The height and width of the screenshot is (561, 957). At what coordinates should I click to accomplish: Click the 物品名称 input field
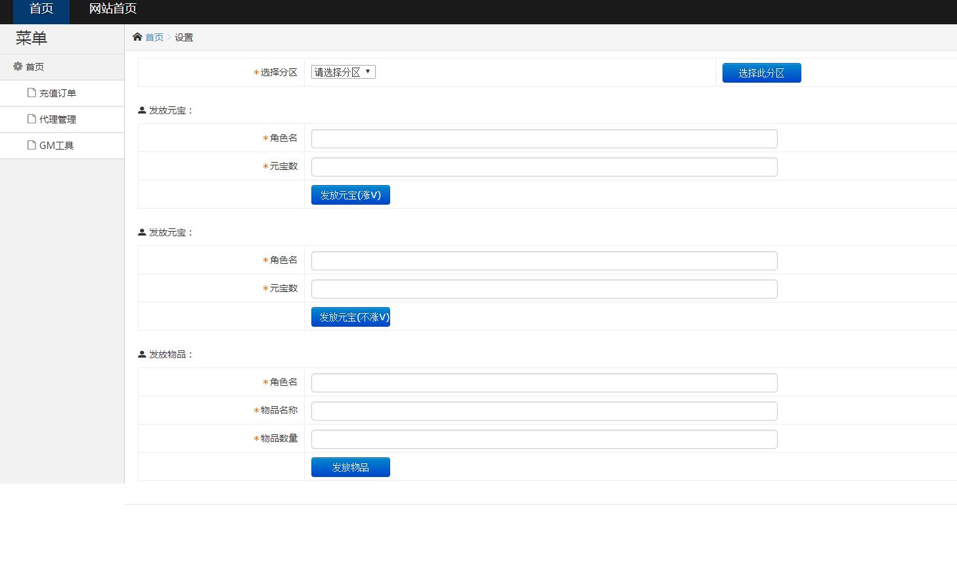[x=544, y=411]
